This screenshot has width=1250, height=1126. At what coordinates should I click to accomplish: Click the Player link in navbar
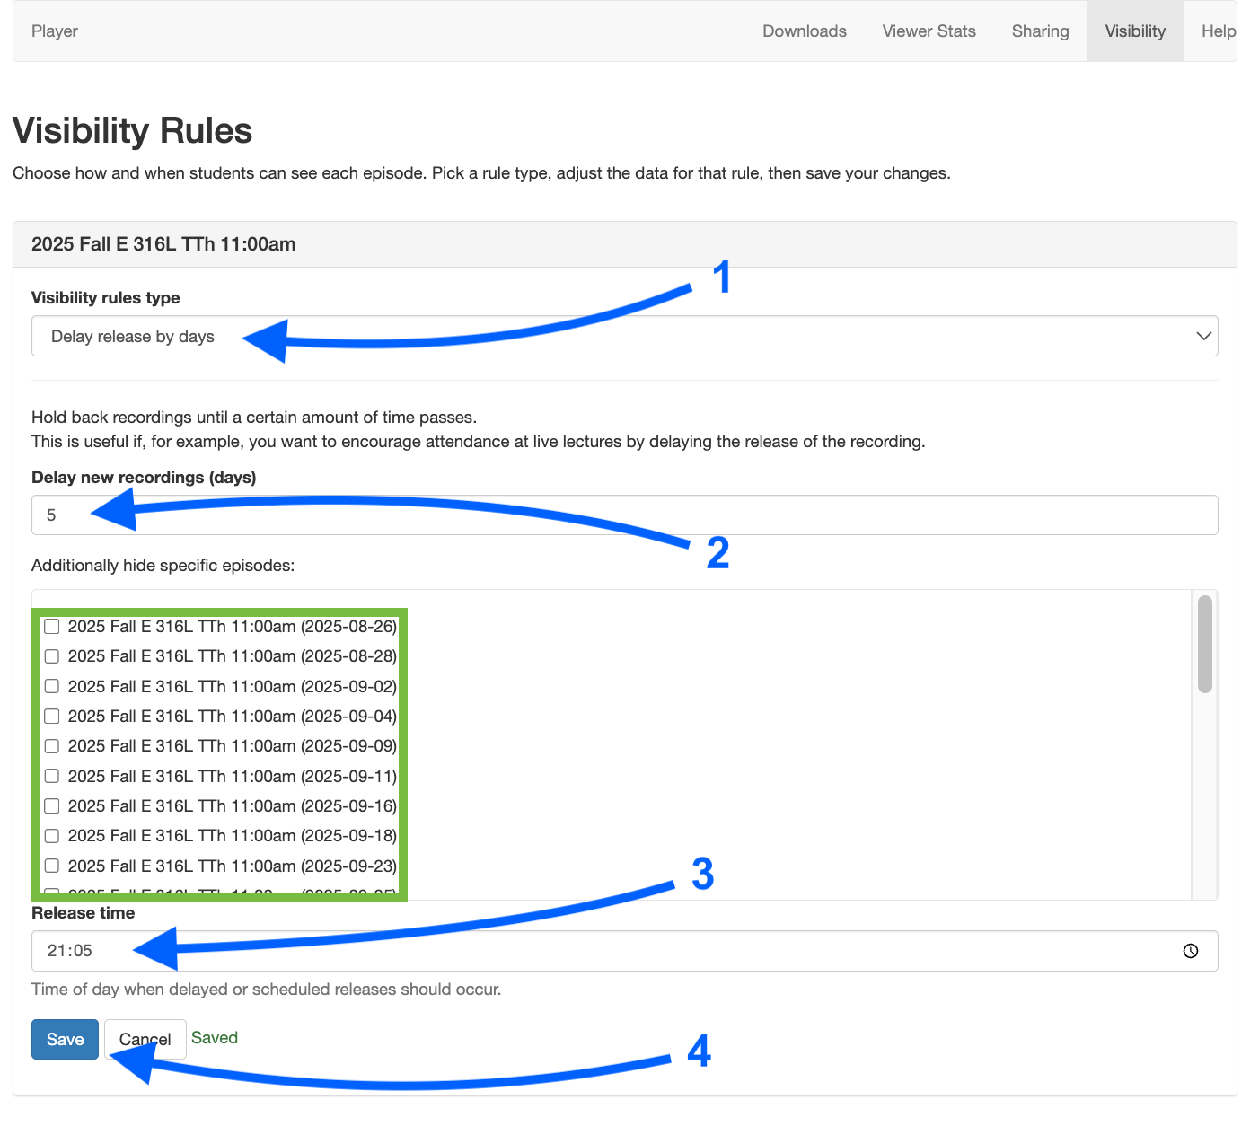(55, 31)
